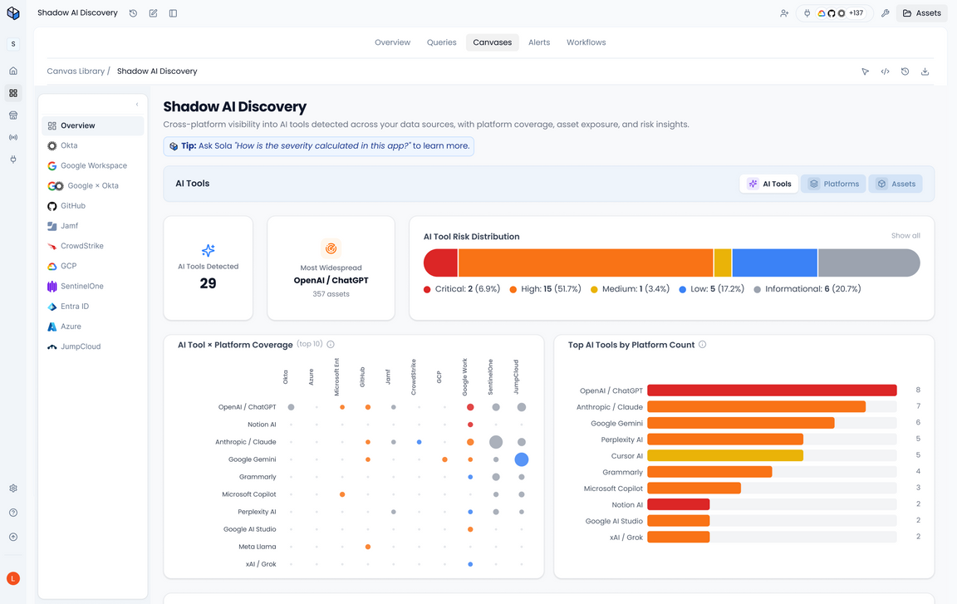Open Google × Okta page in sidebar
This screenshot has height=604, width=957.
(x=93, y=186)
